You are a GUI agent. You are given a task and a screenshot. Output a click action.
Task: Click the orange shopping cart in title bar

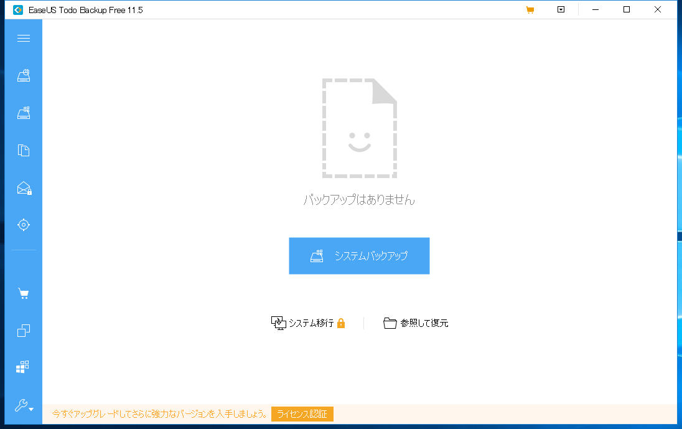530,9
